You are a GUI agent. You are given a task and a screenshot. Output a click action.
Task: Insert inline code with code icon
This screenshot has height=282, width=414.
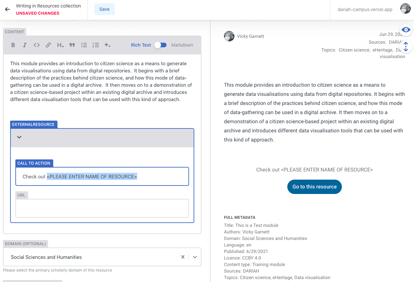click(x=37, y=45)
